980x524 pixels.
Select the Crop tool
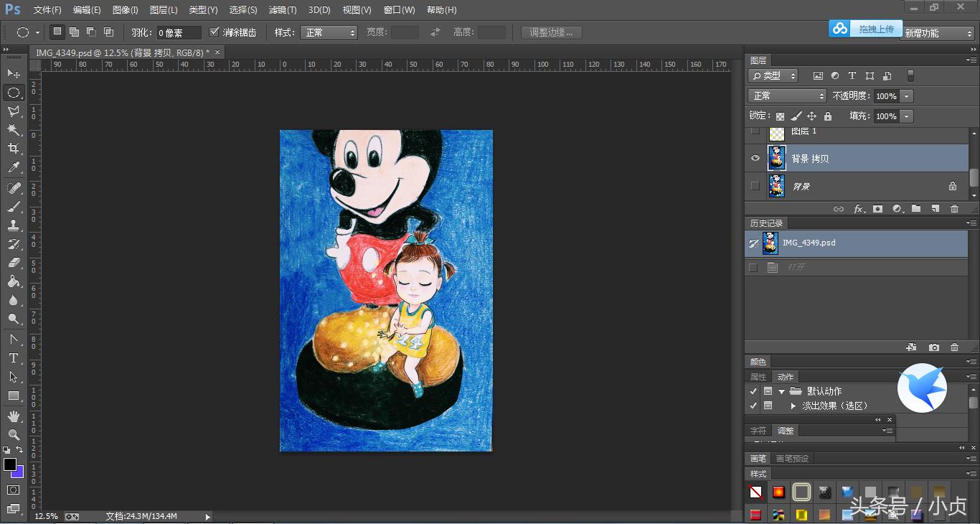pos(13,149)
